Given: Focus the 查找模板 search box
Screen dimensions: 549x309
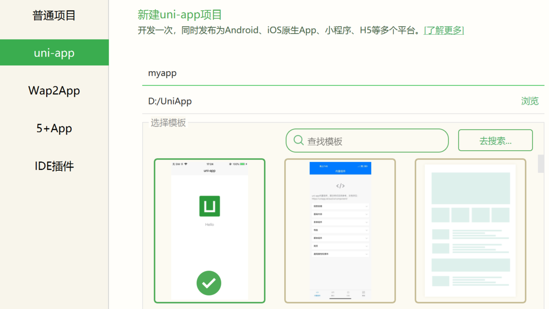Looking at the screenshot, I should (x=367, y=141).
